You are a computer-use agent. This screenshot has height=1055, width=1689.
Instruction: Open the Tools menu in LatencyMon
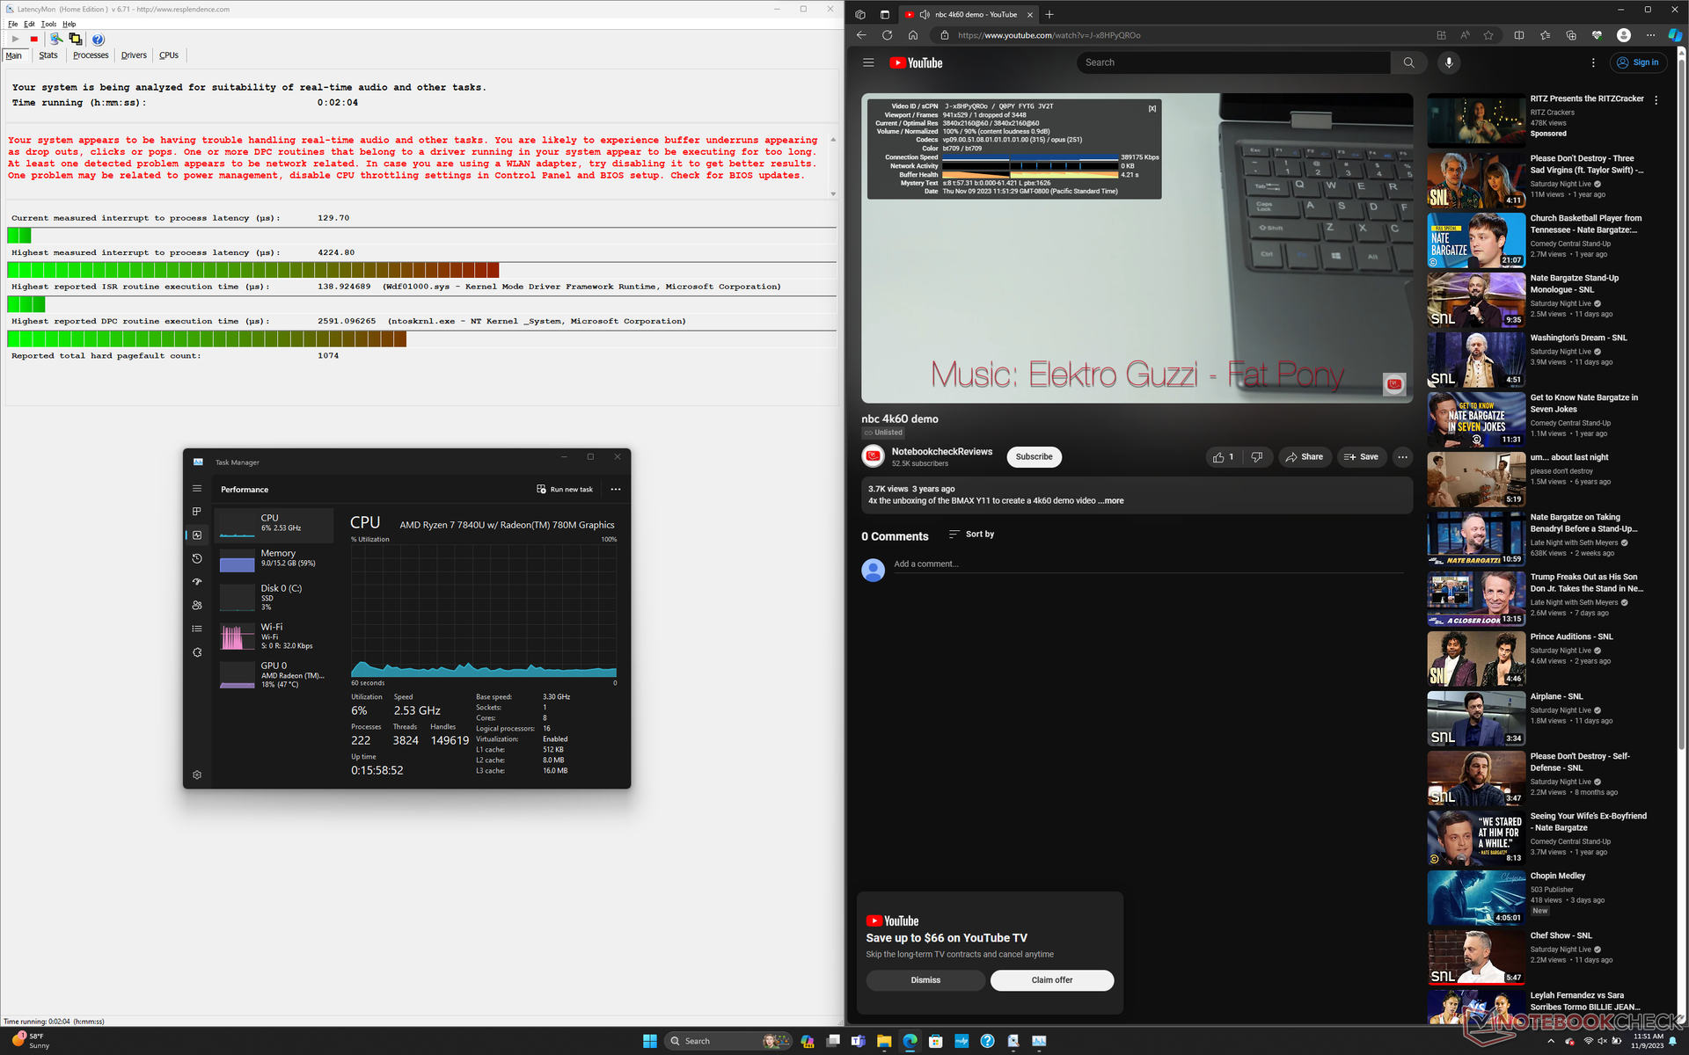coord(48,24)
